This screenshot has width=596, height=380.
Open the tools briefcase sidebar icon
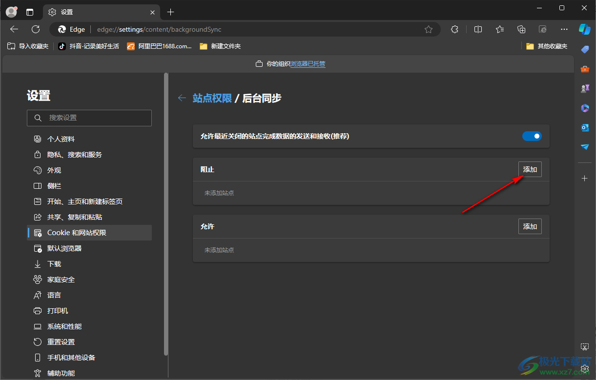pyautogui.click(x=585, y=69)
